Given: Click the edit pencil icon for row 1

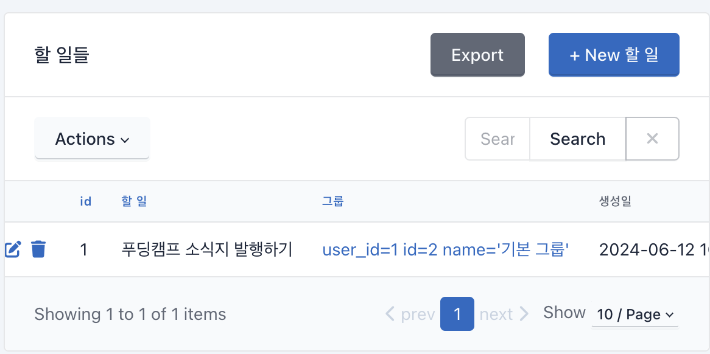Looking at the screenshot, I should [13, 249].
